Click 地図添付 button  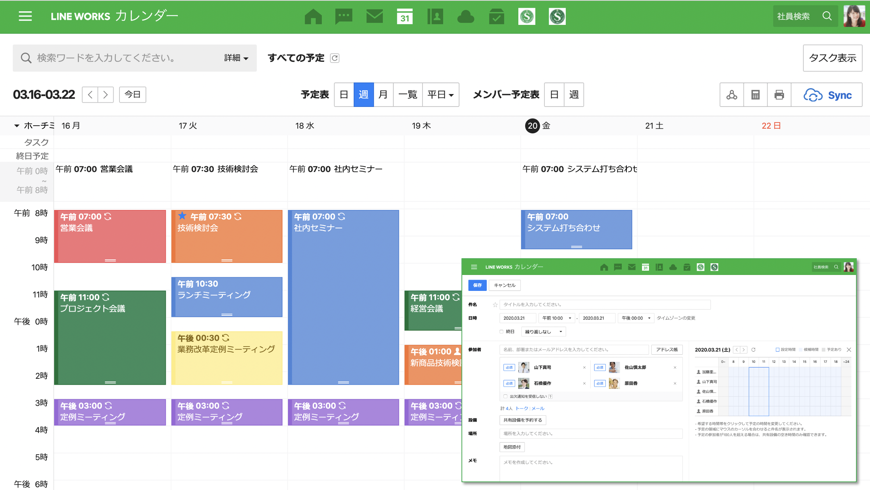512,447
